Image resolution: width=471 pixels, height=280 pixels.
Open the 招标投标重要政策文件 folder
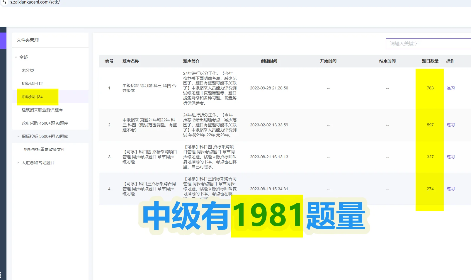coord(44,150)
